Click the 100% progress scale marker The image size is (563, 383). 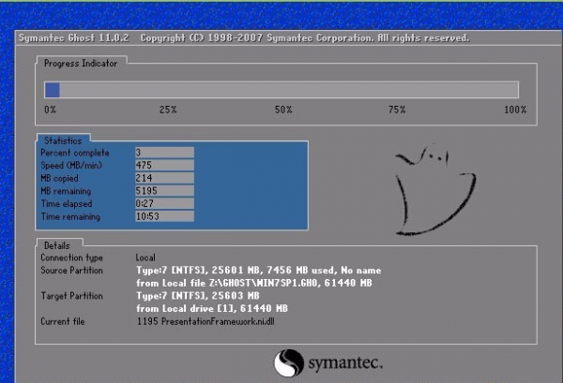coord(515,110)
